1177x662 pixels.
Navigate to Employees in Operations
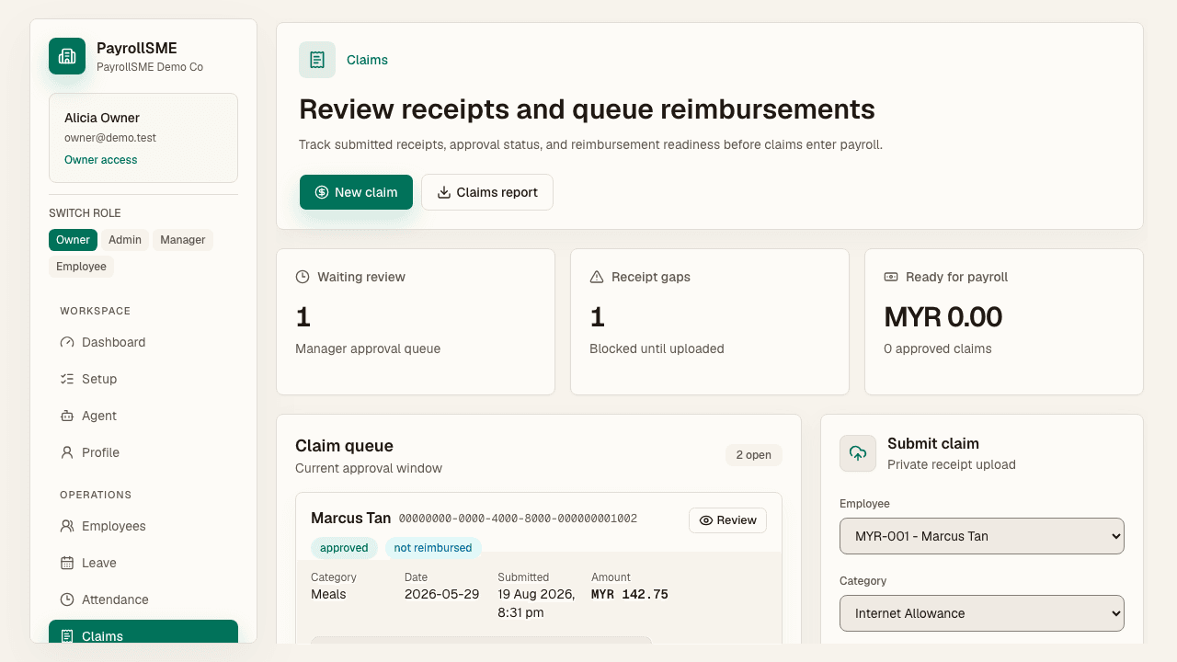pyautogui.click(x=143, y=526)
